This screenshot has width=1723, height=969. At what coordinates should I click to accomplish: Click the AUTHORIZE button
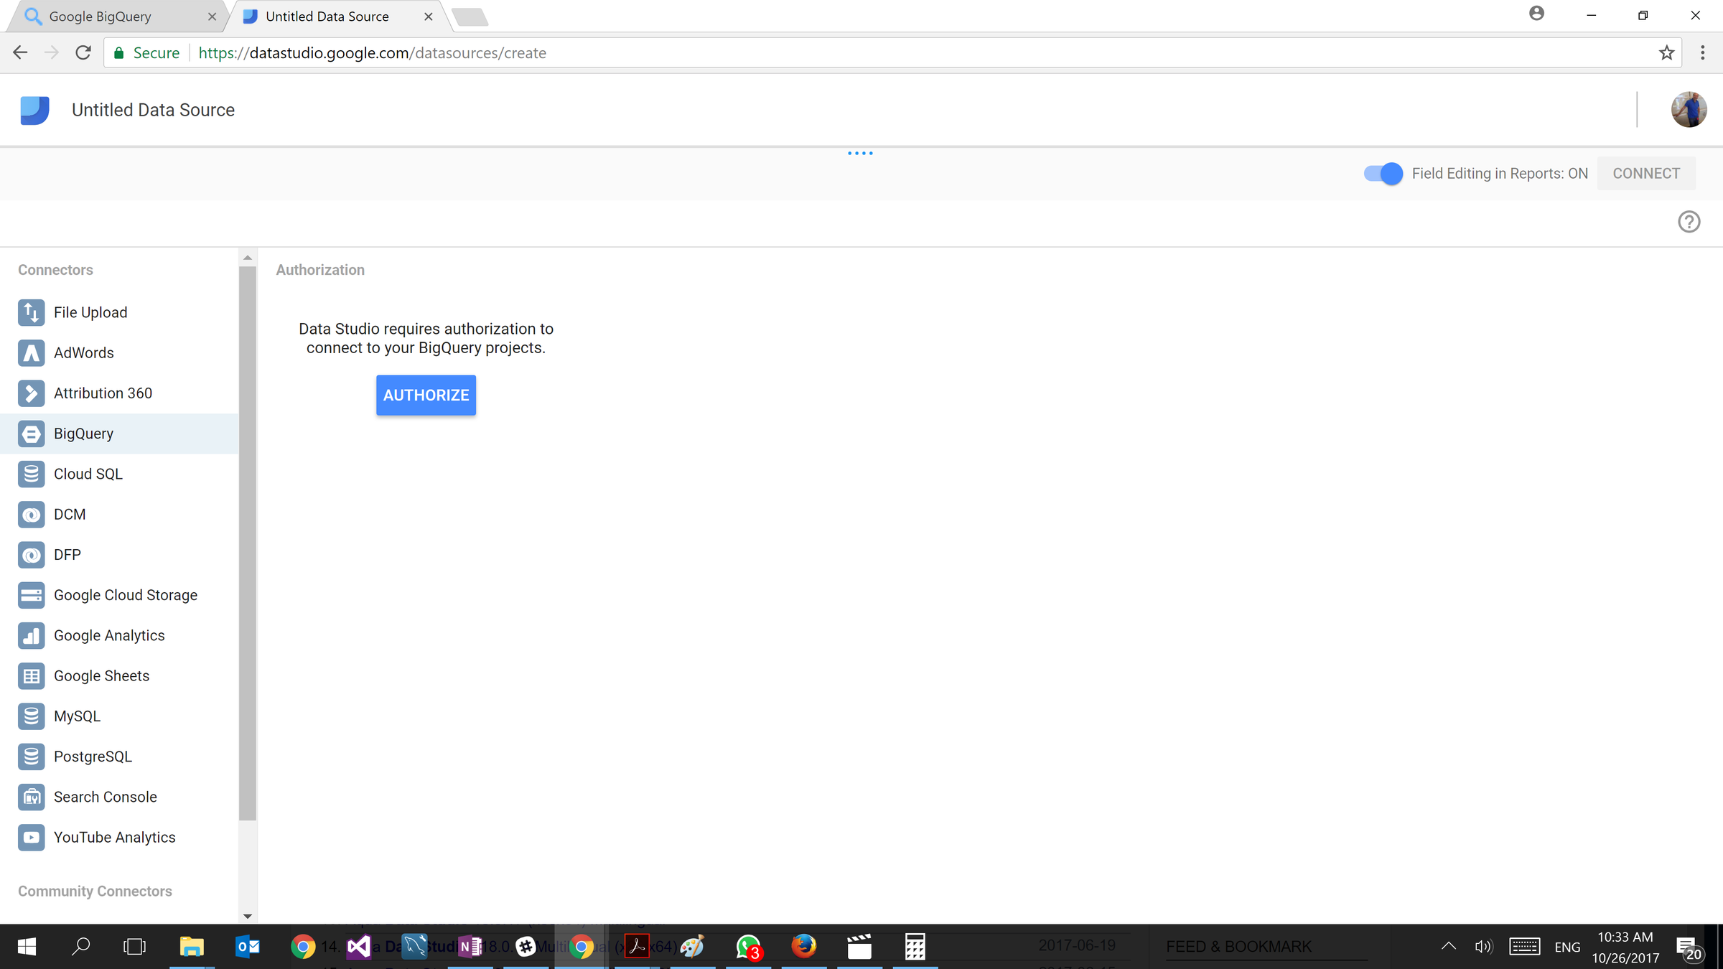click(426, 395)
